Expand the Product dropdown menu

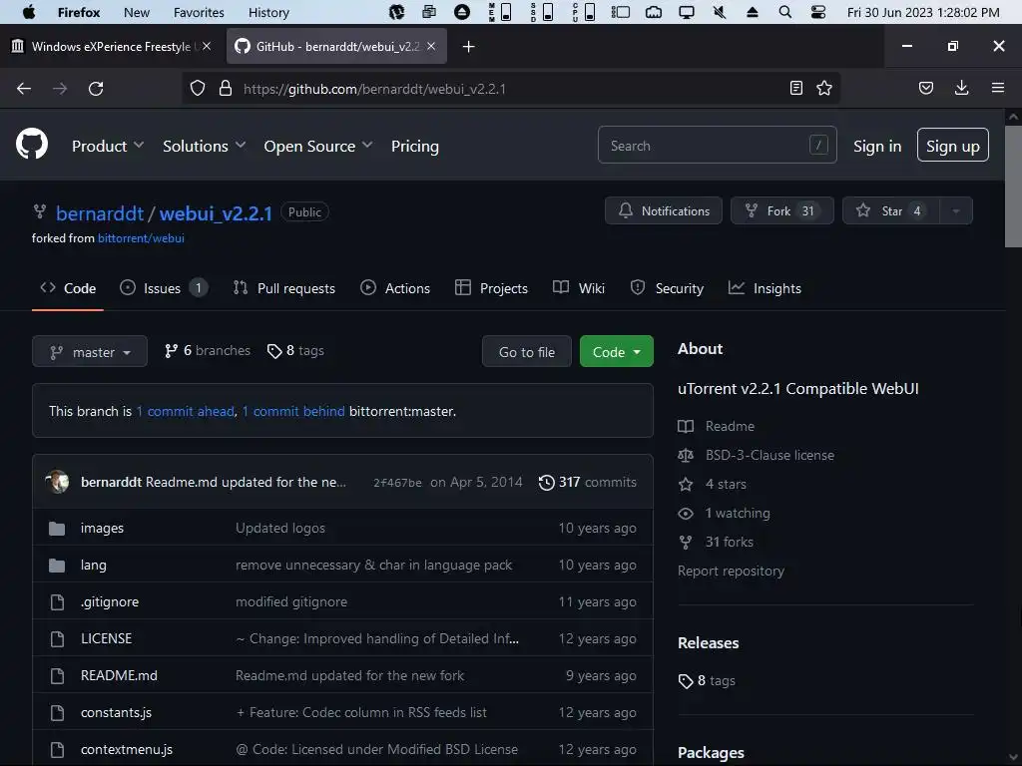(x=108, y=146)
